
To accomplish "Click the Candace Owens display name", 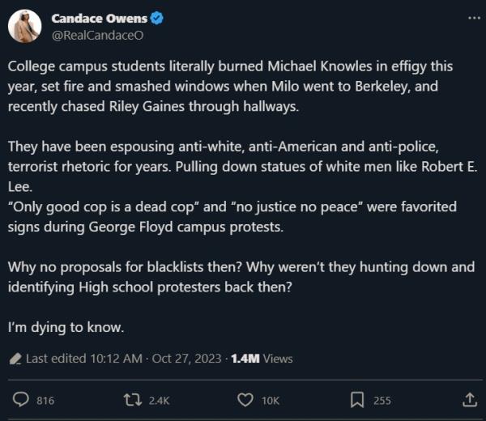I will pos(99,19).
